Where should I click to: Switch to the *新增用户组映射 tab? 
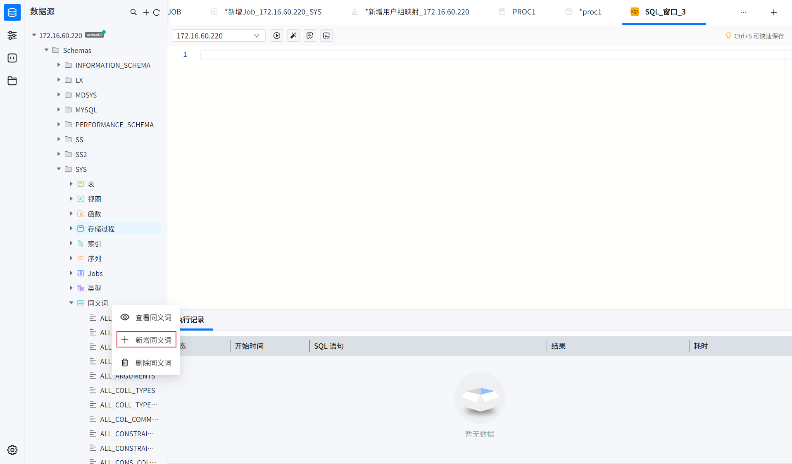(x=417, y=12)
